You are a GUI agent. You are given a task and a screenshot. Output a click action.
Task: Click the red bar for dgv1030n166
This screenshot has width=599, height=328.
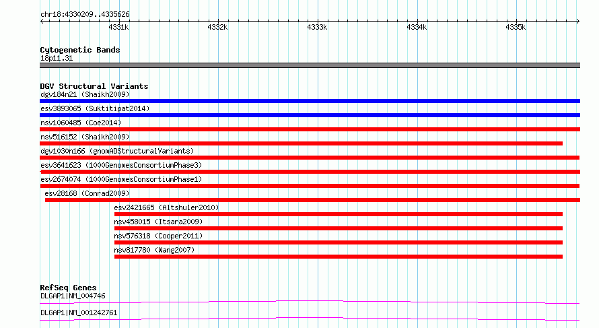(x=310, y=158)
